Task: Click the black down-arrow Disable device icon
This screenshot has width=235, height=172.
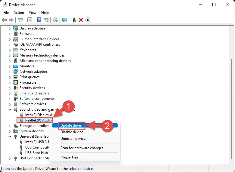Action: click(88, 20)
